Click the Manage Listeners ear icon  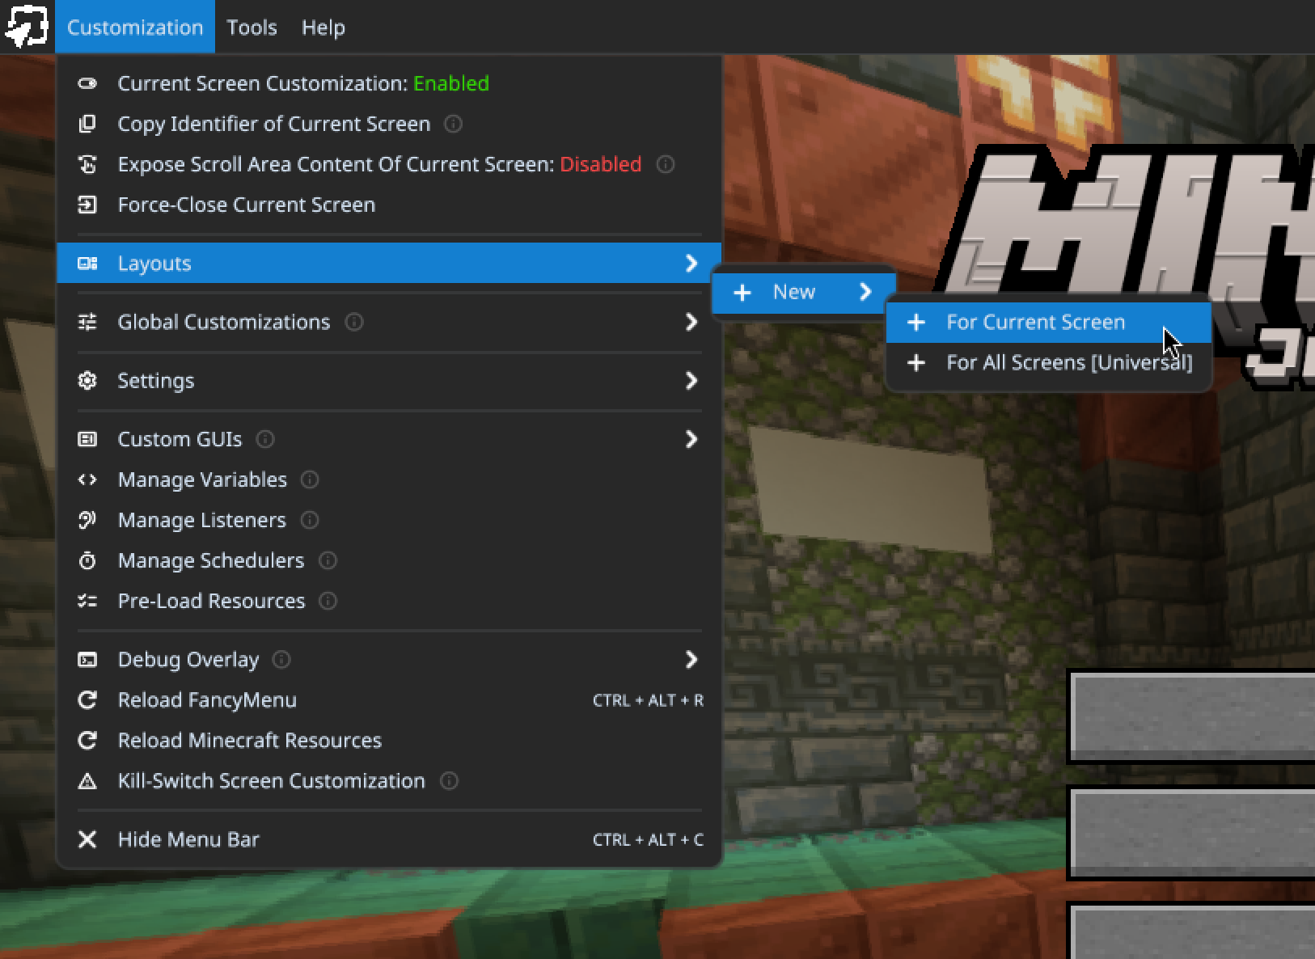87,520
